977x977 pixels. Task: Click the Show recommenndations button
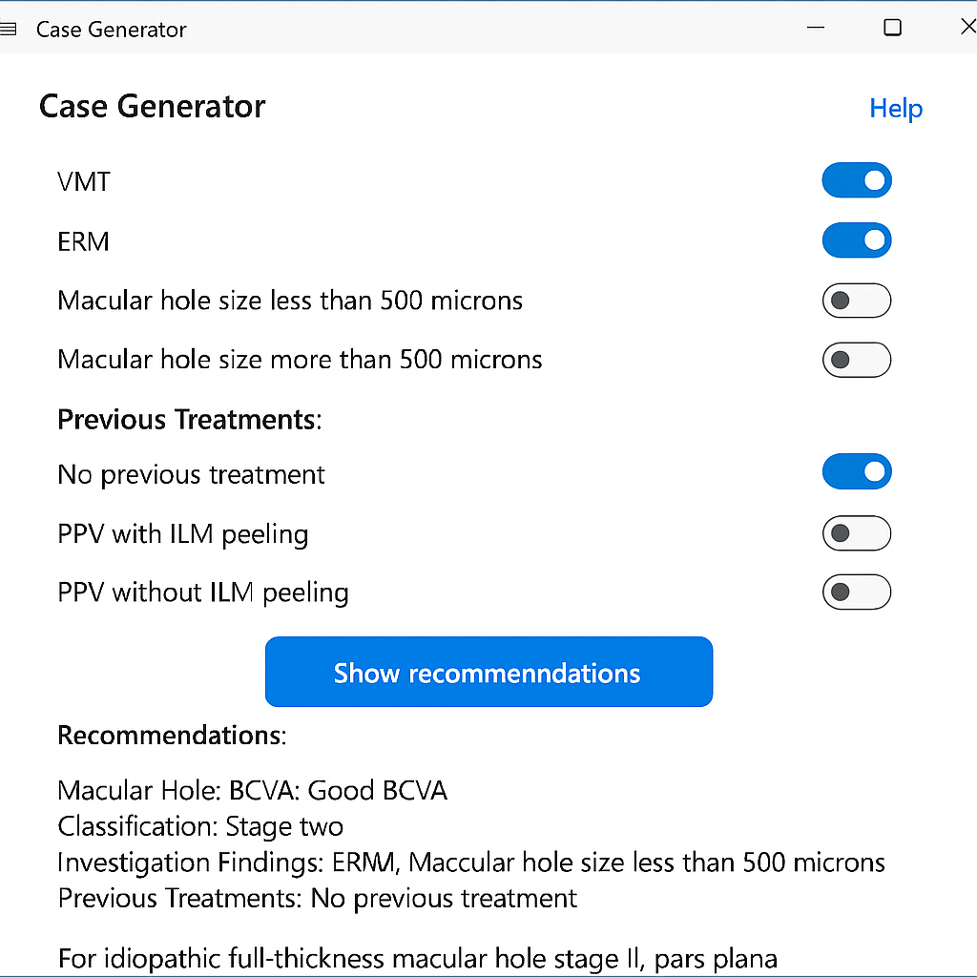pyautogui.click(x=488, y=672)
